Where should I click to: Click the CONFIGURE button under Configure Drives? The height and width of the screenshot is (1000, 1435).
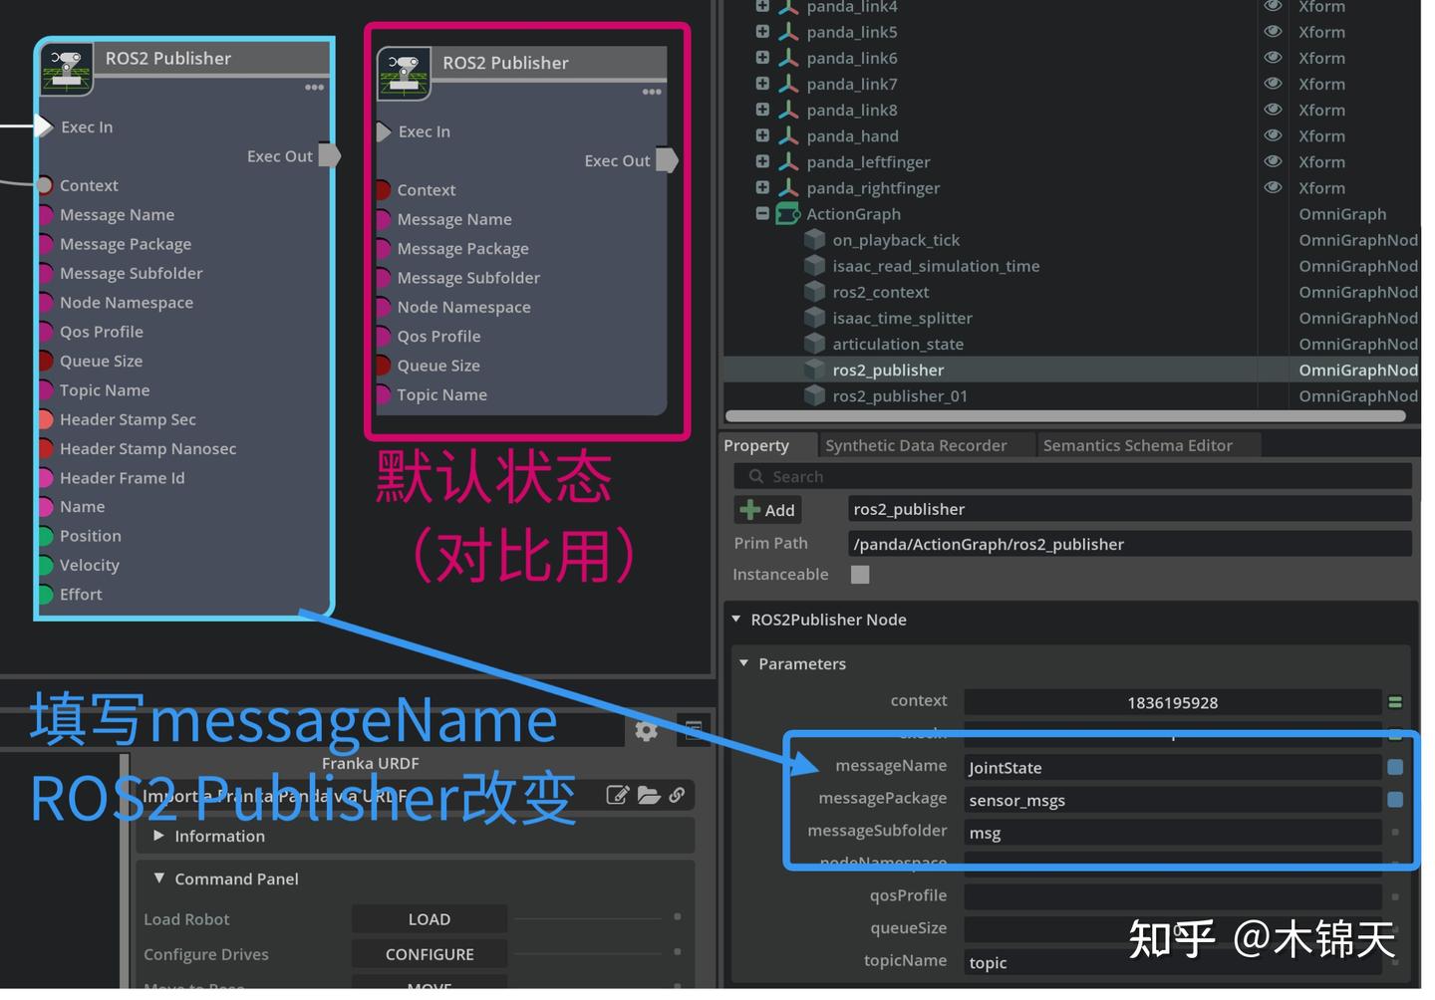click(x=429, y=953)
